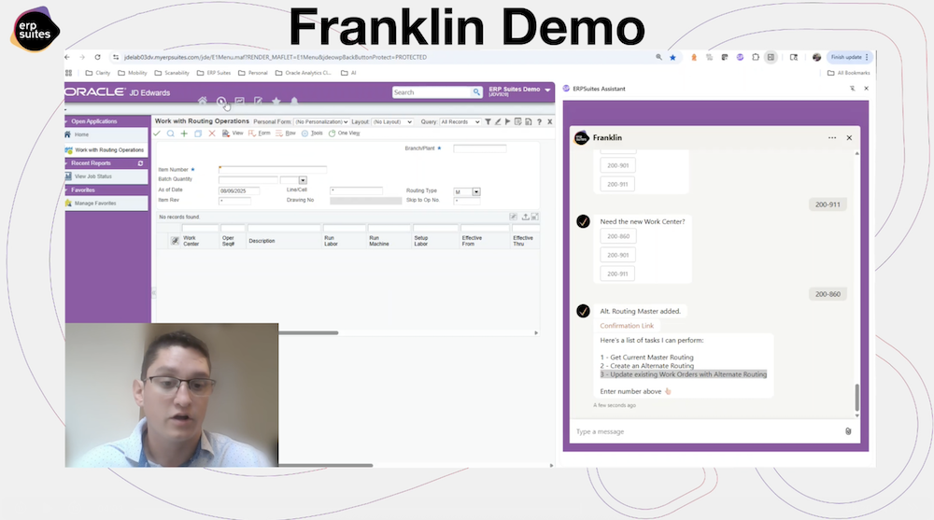Click the Franklin chat vertical scrollbar
Viewport: 934px width, 520px height.
pyautogui.click(x=857, y=398)
